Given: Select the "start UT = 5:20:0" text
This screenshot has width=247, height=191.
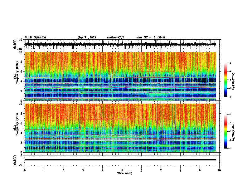Looking at the screenshot, I should coord(151,37).
